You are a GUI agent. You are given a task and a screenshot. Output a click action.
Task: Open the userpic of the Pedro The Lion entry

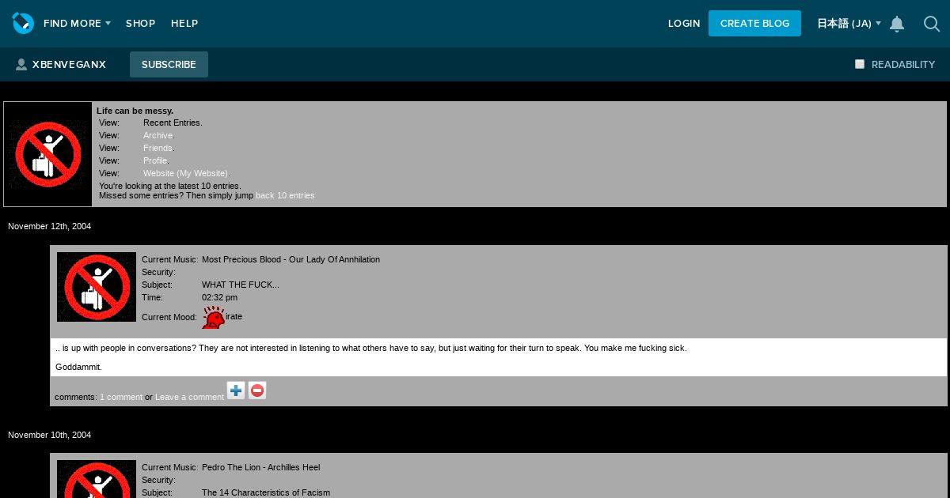[97, 479]
